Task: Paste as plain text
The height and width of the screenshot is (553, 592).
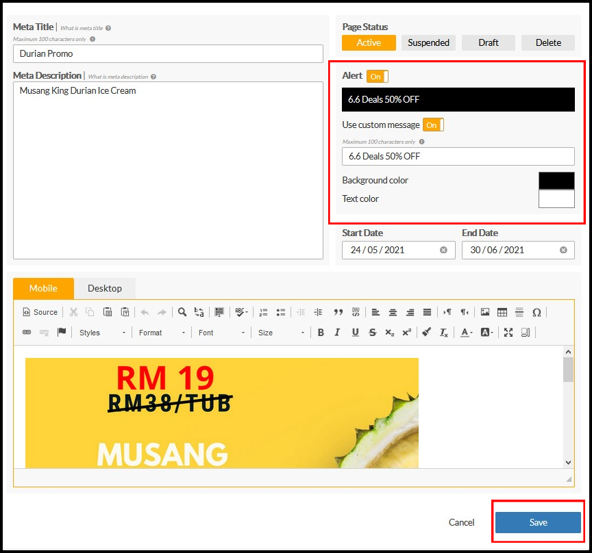Action: (125, 312)
